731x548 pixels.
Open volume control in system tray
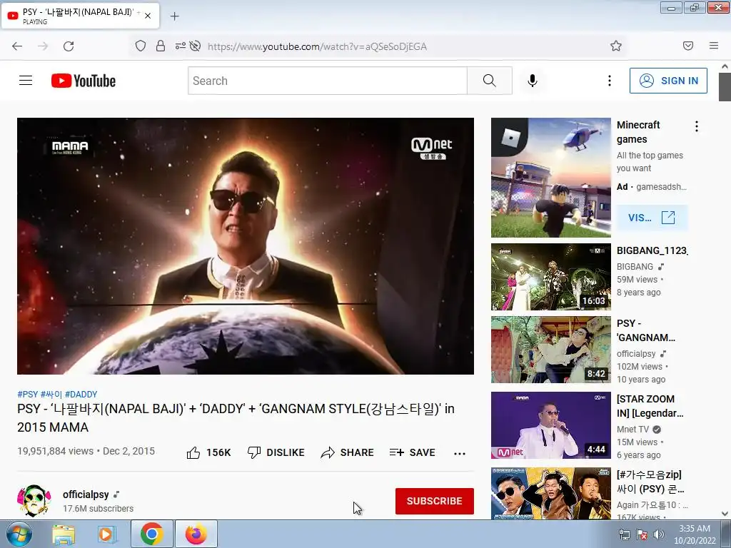coord(659,534)
